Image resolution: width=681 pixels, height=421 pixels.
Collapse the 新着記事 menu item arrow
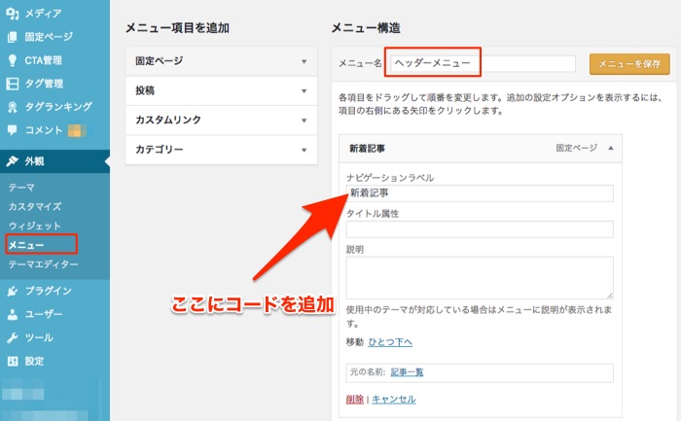click(x=611, y=148)
